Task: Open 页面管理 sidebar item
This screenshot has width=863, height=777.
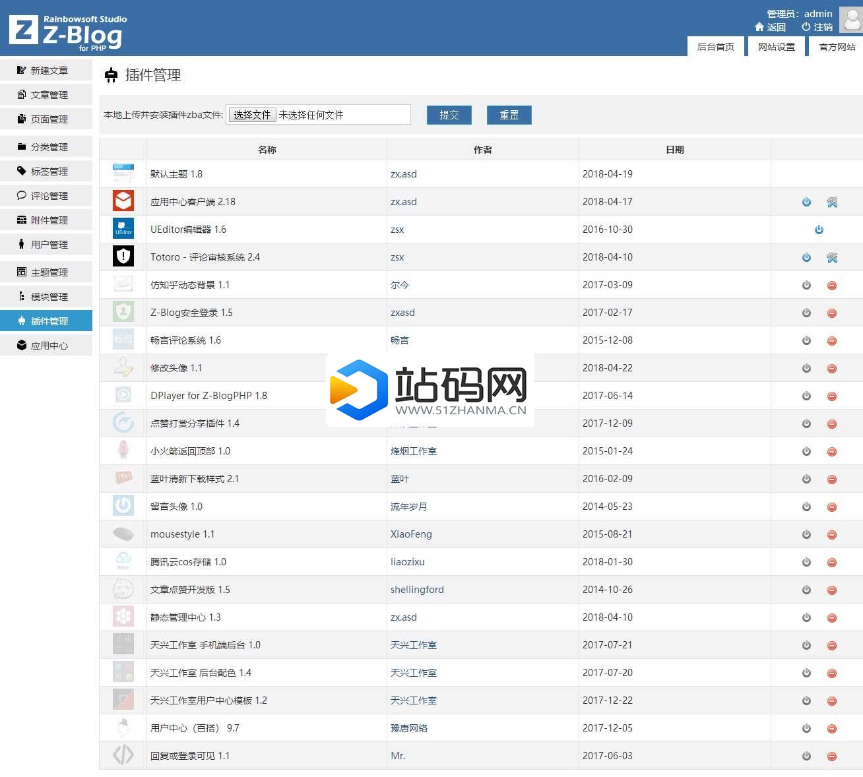Action: [46, 119]
